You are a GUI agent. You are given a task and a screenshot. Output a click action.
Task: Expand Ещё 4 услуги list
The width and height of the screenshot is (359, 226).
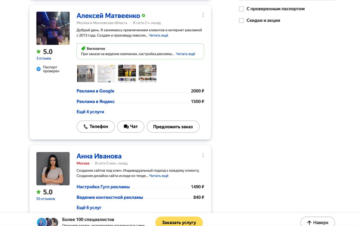point(90,112)
